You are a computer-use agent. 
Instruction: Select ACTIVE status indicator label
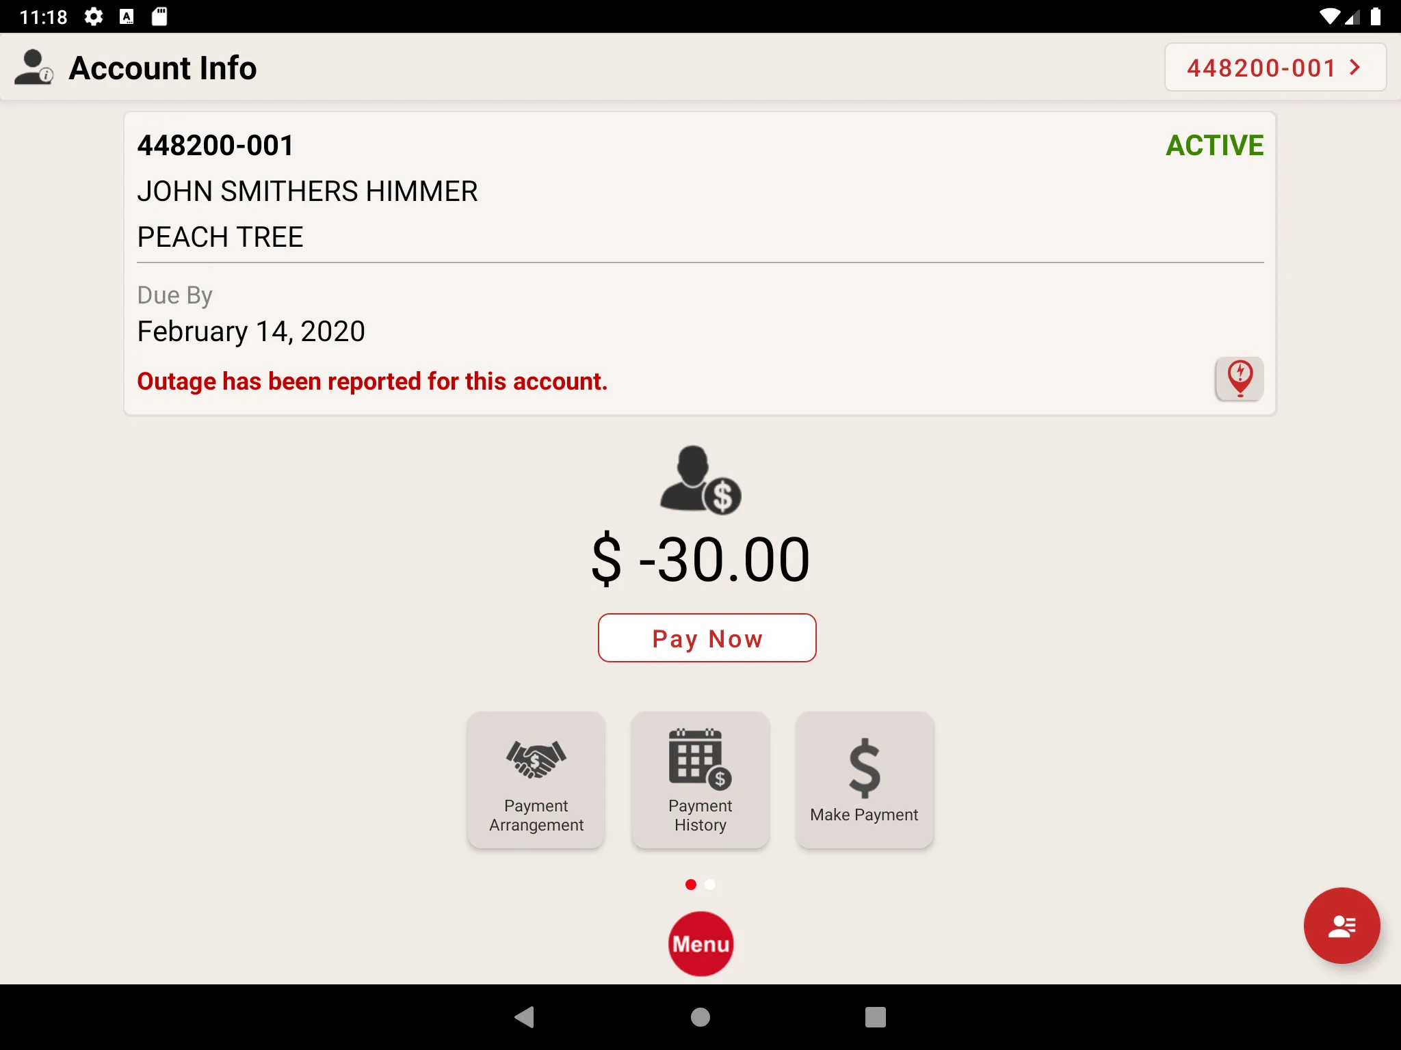pyautogui.click(x=1214, y=144)
